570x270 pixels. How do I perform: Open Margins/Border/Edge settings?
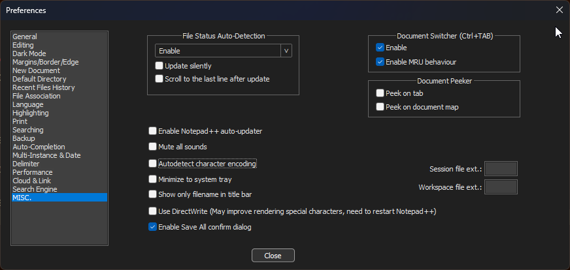click(x=59, y=62)
